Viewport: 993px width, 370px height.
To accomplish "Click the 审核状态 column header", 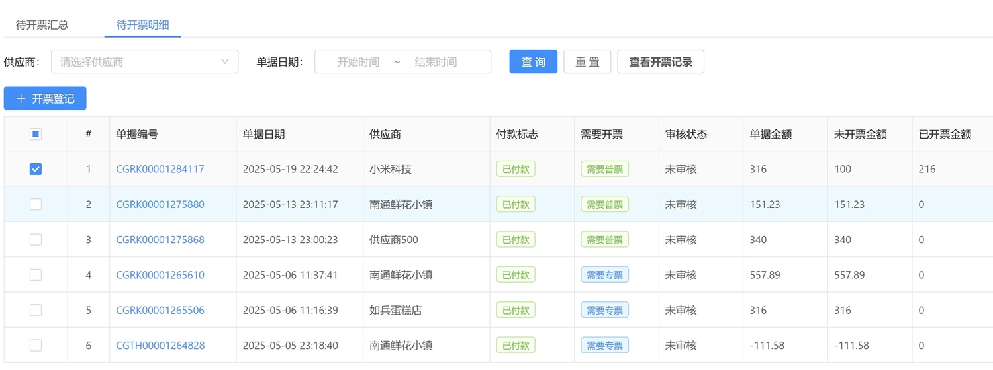I will point(686,134).
